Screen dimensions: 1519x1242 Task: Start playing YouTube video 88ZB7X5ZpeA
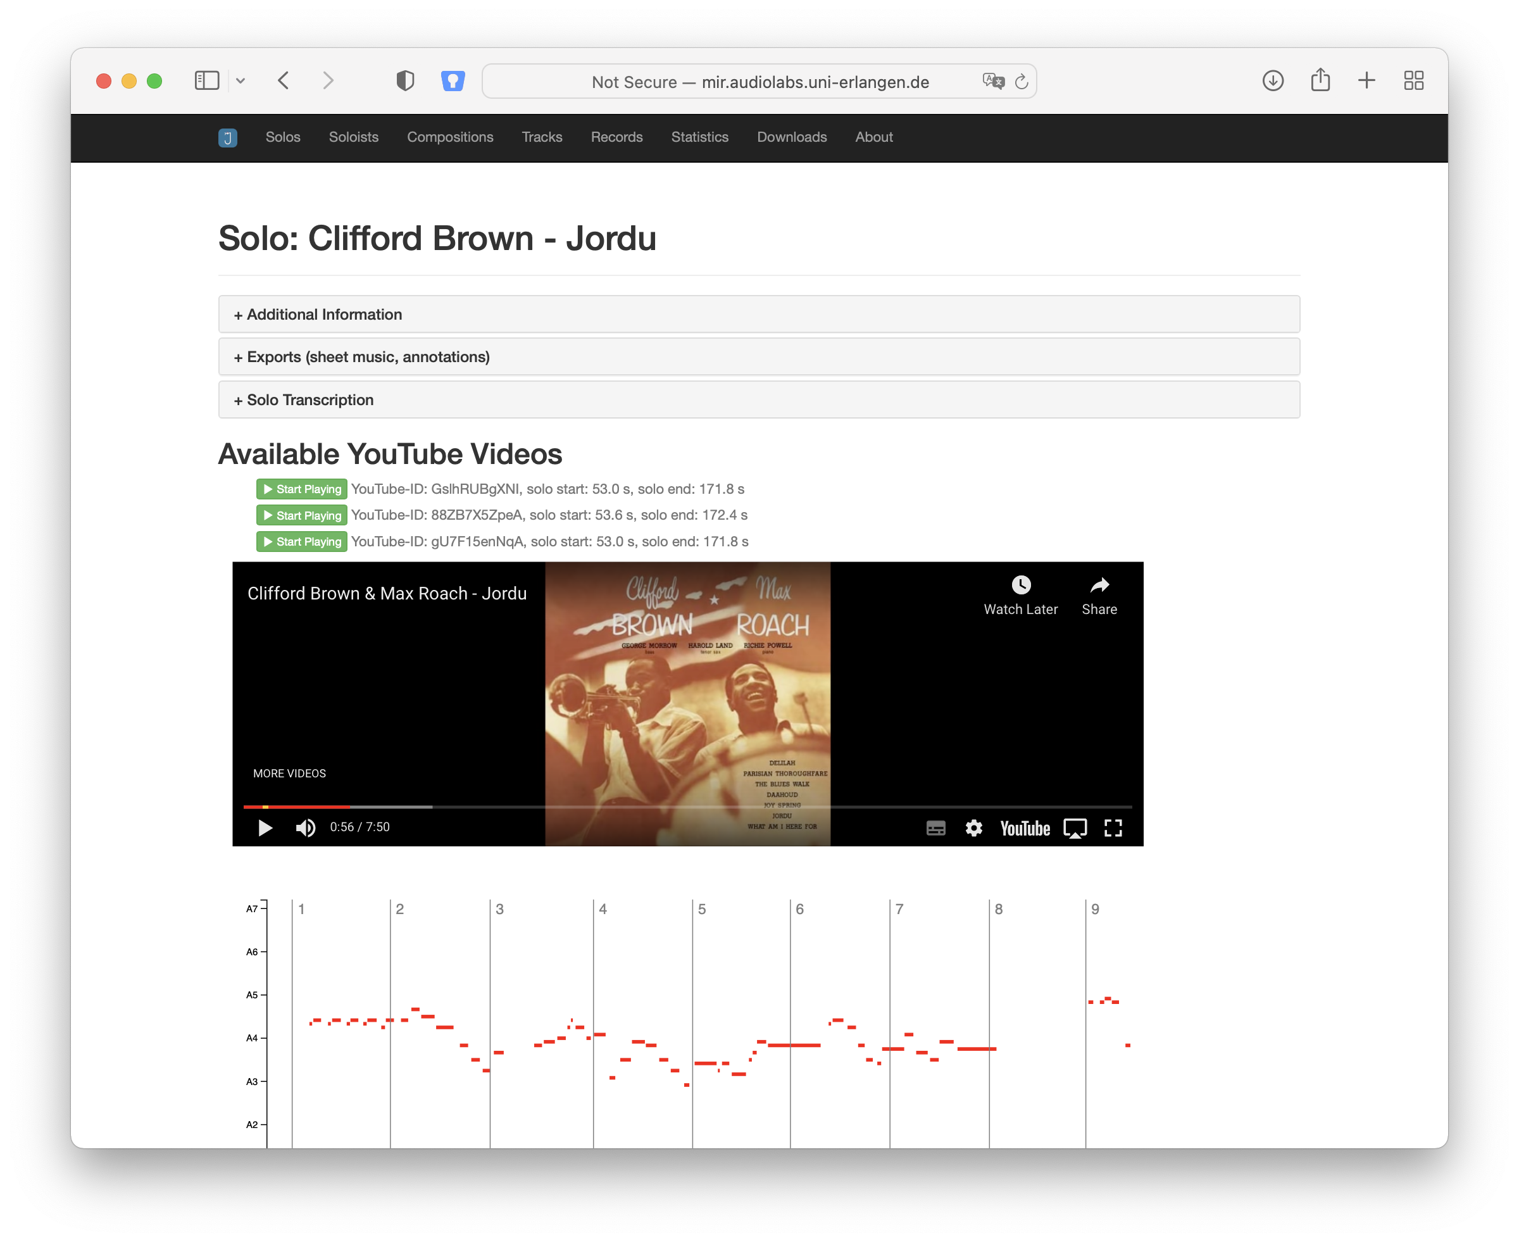coord(302,516)
